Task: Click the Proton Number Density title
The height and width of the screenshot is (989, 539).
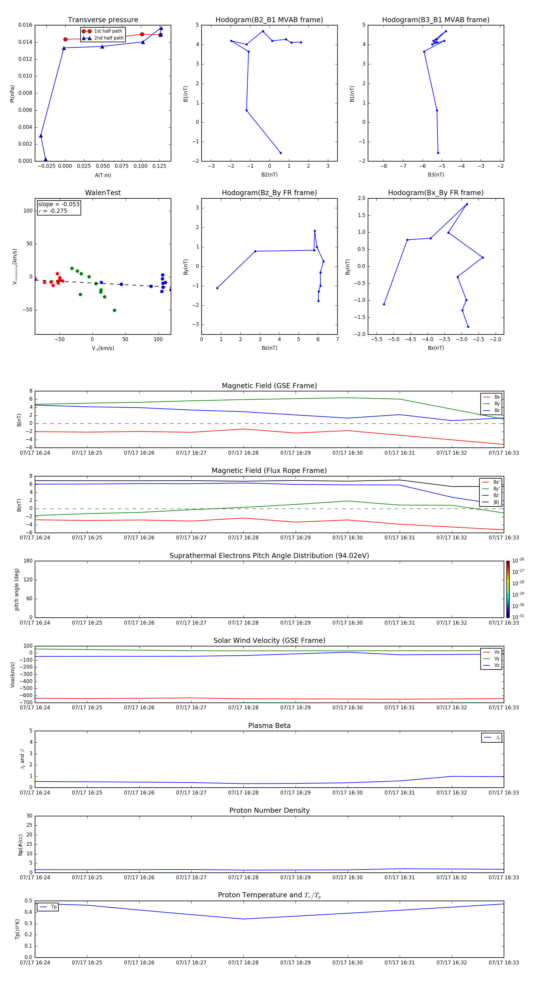Action: point(269,810)
